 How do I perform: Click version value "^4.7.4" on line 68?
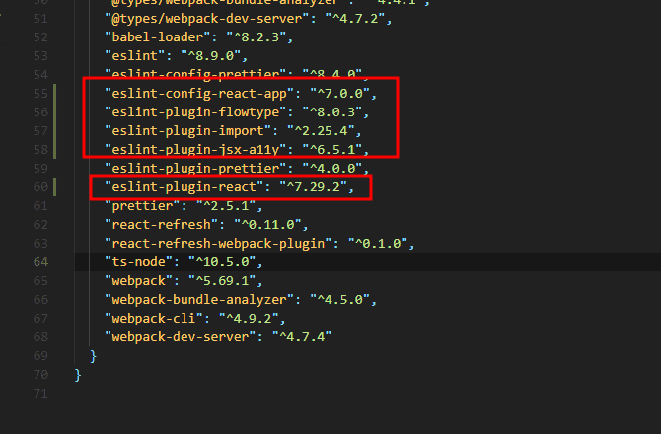[302, 337]
